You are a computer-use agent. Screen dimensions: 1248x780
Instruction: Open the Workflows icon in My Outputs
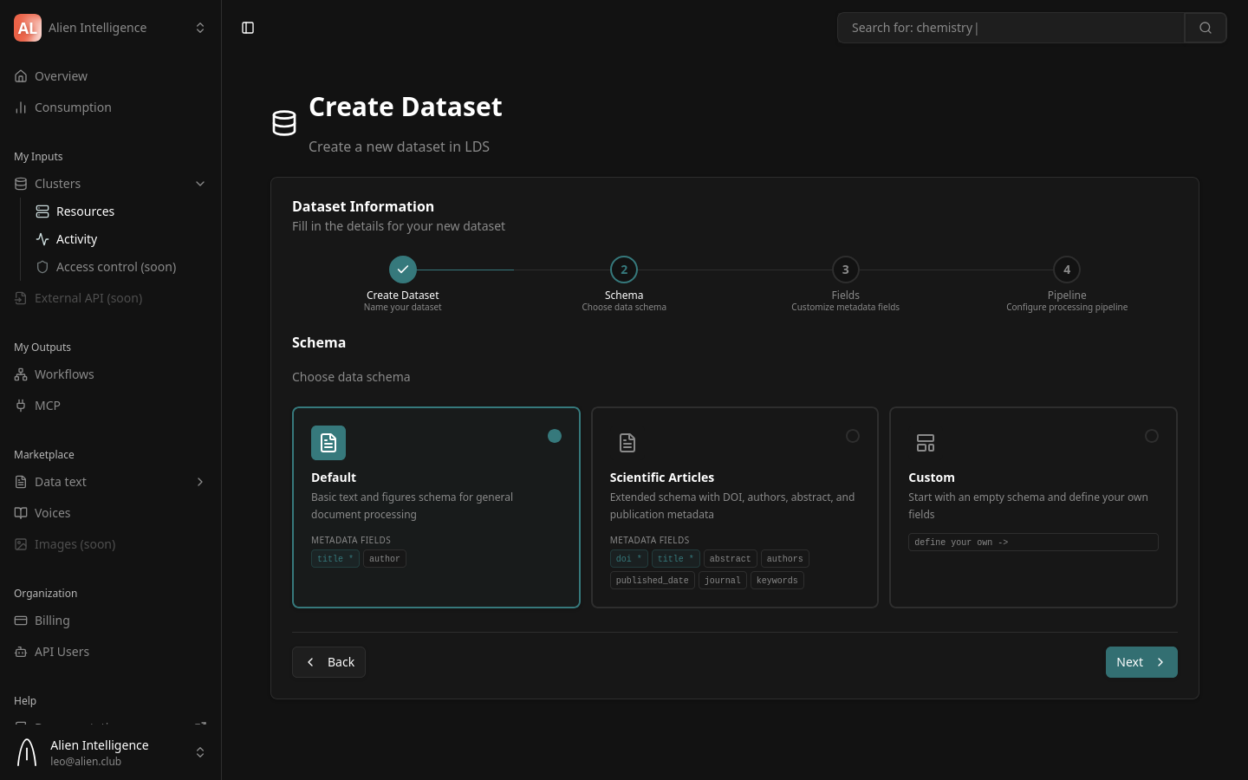tap(21, 374)
